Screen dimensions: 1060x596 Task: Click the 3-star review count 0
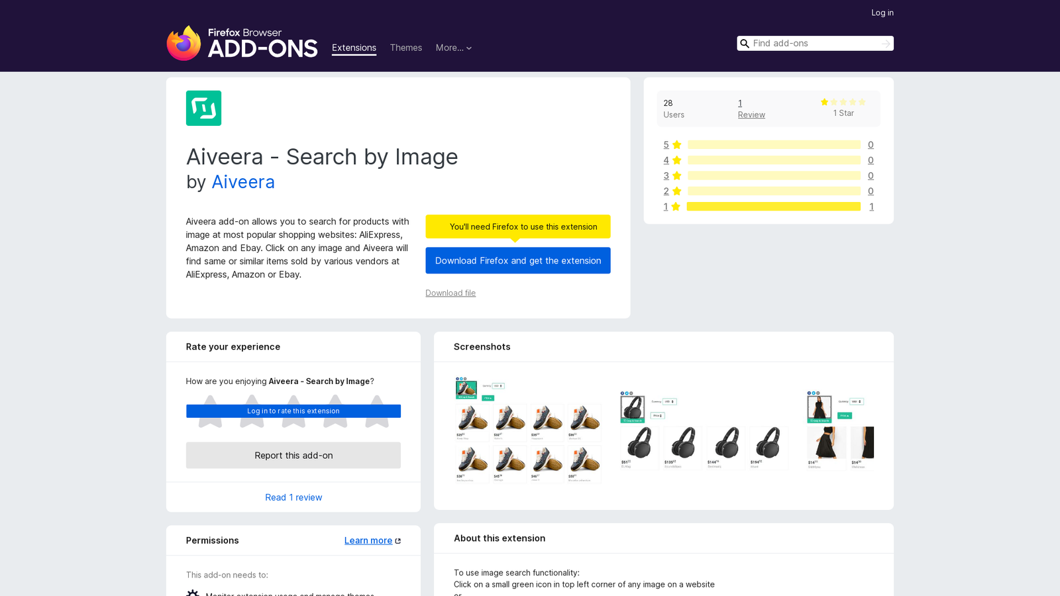click(871, 175)
